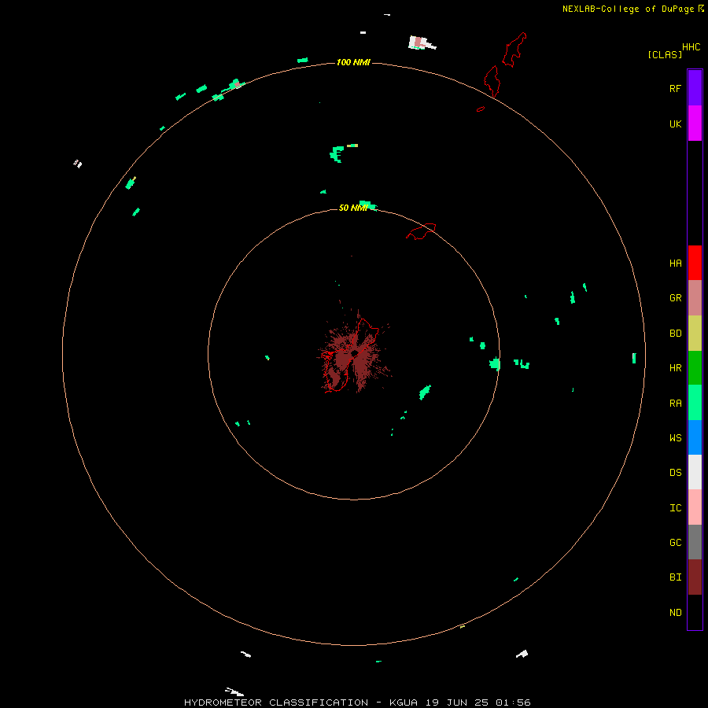
Task: Click the 50 NMI range ring label
Action: [353, 208]
